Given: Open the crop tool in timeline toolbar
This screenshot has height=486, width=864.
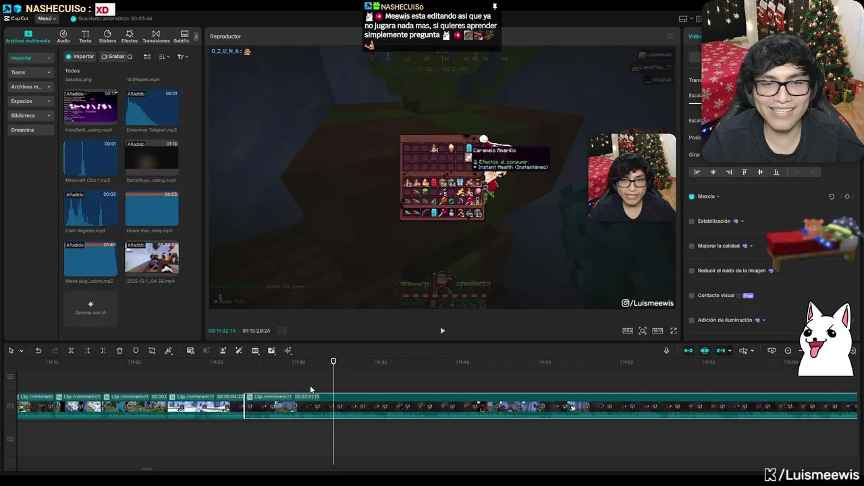Looking at the screenshot, I should click(152, 350).
